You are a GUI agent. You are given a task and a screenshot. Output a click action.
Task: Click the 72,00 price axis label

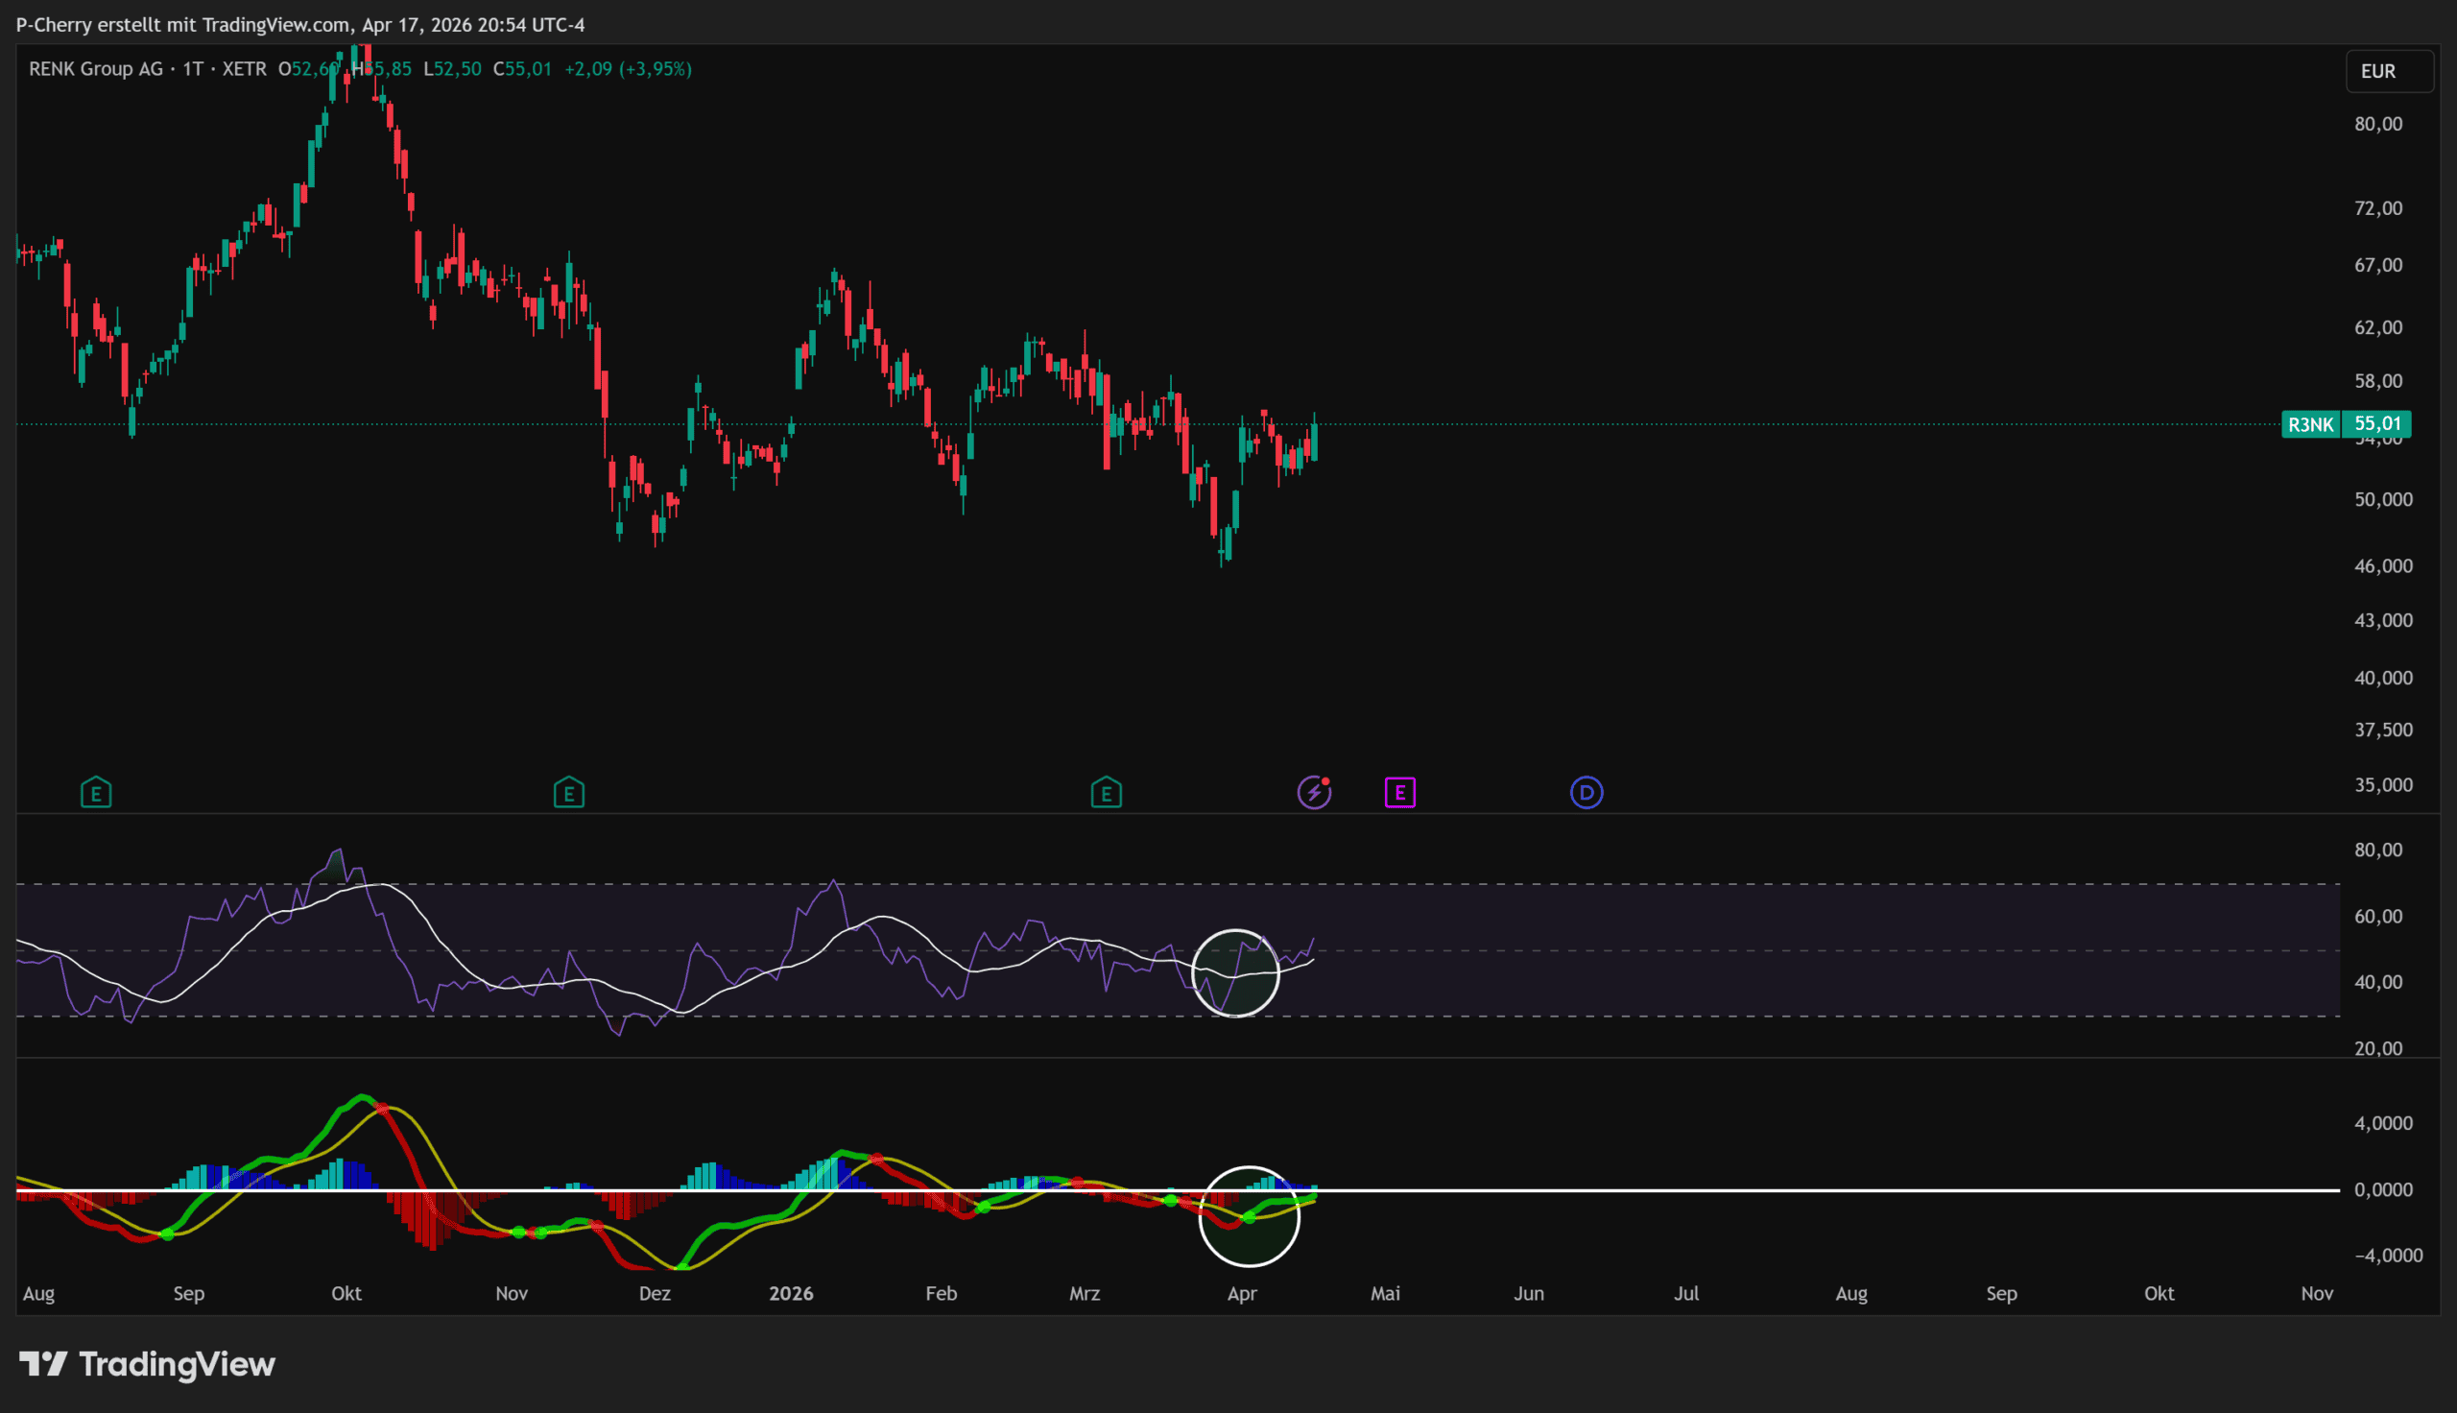[x=2378, y=208]
